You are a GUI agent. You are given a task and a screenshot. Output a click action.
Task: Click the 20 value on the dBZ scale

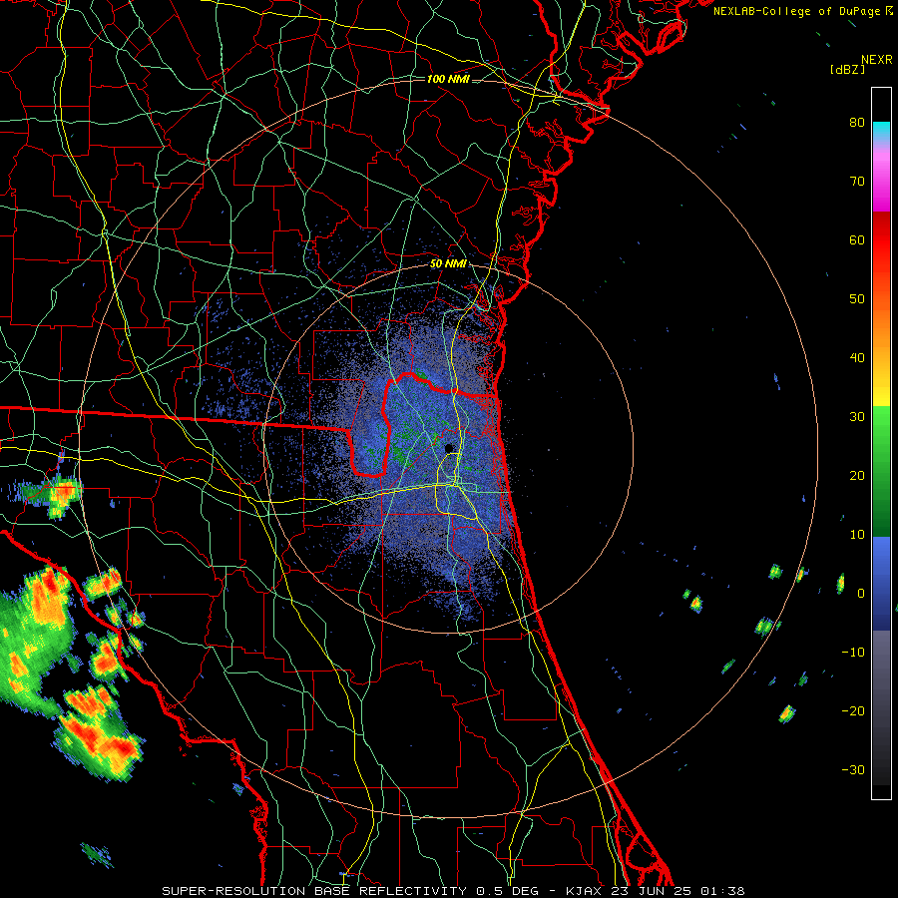pos(857,475)
